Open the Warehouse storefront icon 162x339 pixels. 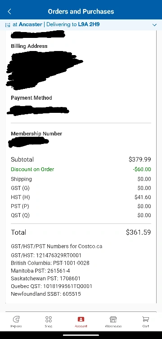coord(113,319)
